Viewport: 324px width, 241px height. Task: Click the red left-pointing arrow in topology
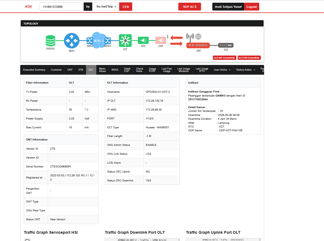point(176,38)
